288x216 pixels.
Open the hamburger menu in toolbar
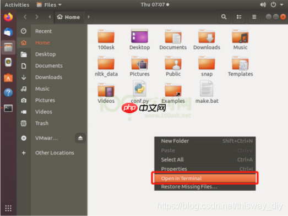254,17
